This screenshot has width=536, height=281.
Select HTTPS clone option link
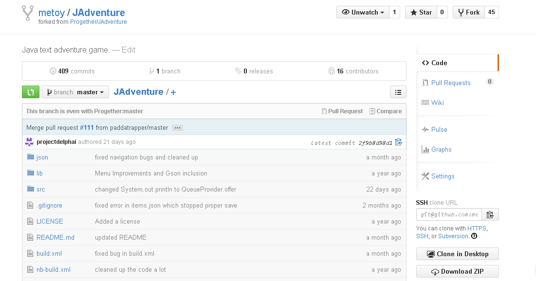point(477,228)
